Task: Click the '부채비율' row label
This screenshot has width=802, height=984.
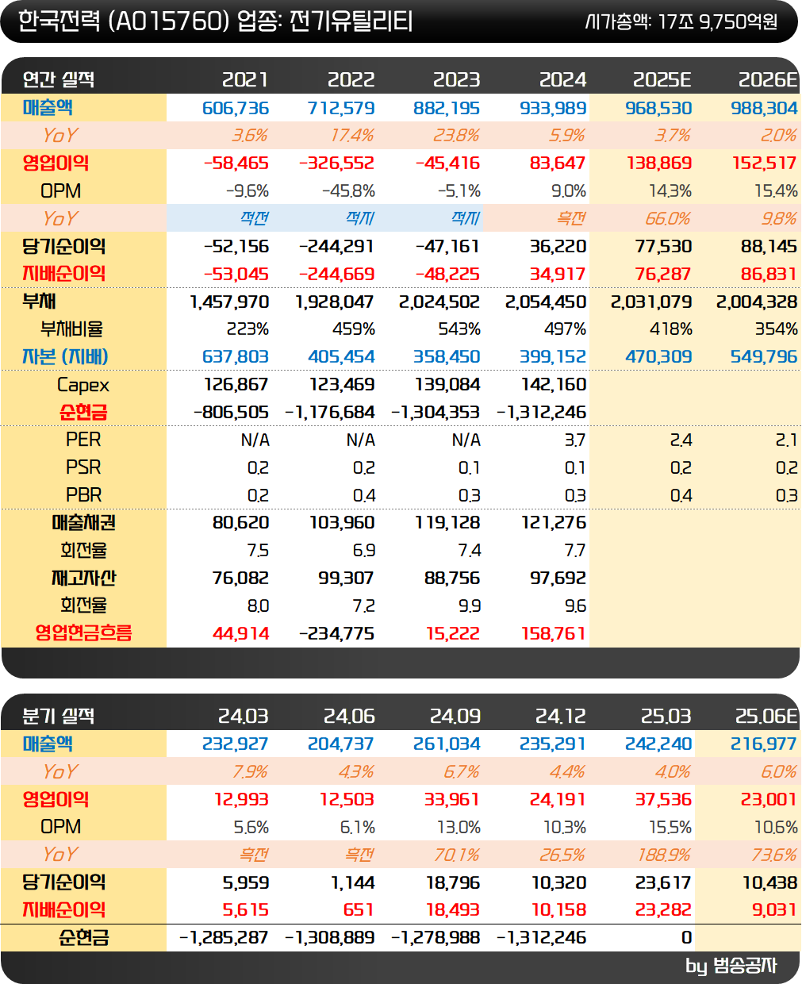Action: click(71, 329)
